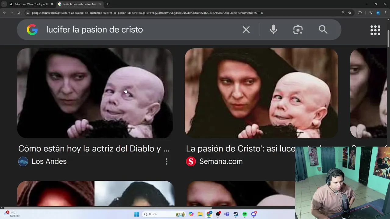The height and width of the screenshot is (219, 390).
Task: Open Spotify from the taskbar
Action: pos(245,214)
